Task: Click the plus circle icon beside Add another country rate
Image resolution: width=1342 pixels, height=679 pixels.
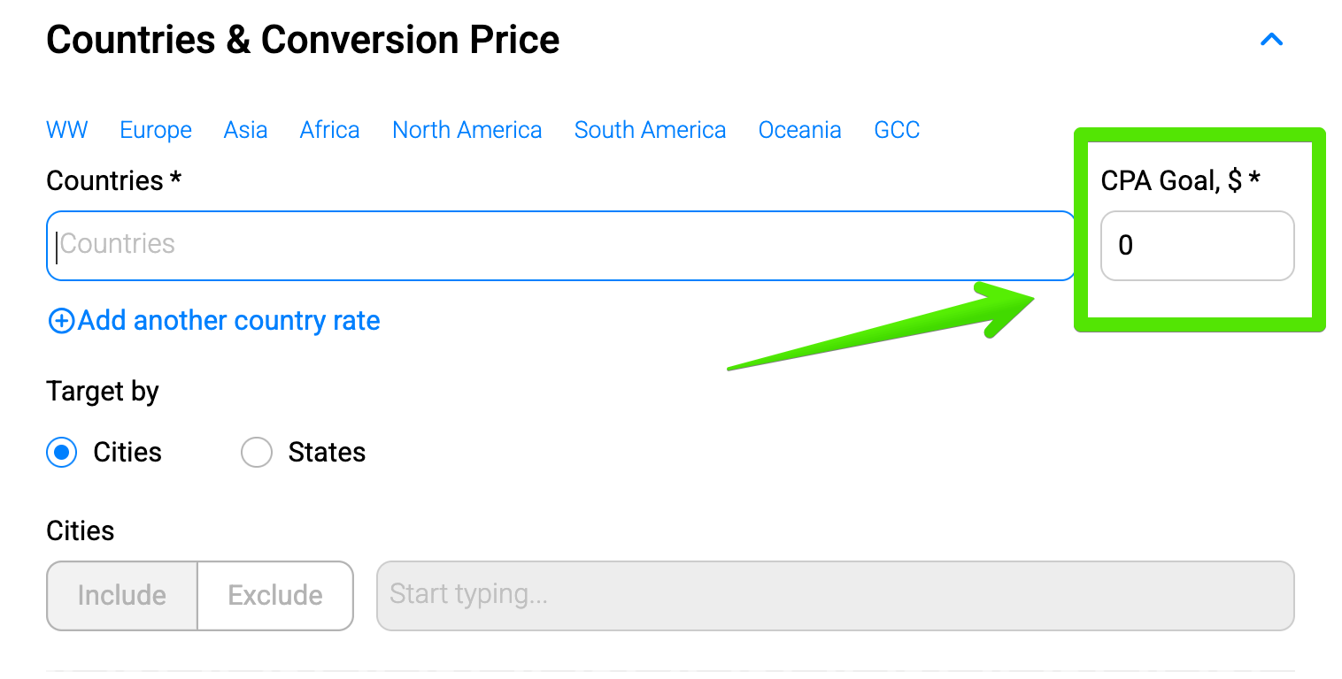Action: (61, 321)
